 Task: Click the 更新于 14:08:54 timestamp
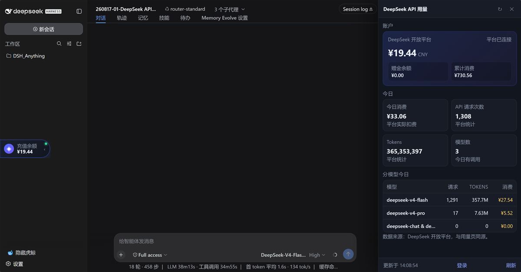pos(400,265)
